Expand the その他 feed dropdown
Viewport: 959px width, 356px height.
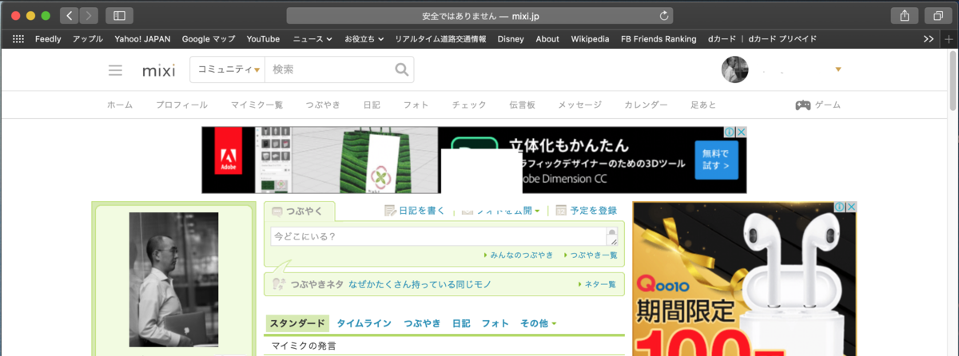538,323
